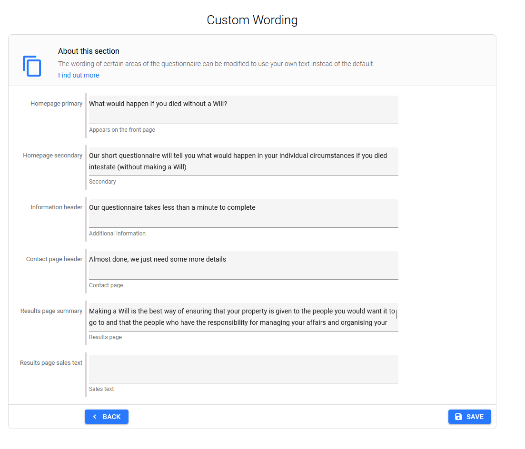Click the Contact page header label

54,259
